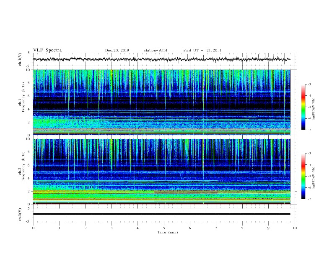This screenshot has height=256, width=332.
Task: Click time axis tick label '5'
Action: [164, 228]
